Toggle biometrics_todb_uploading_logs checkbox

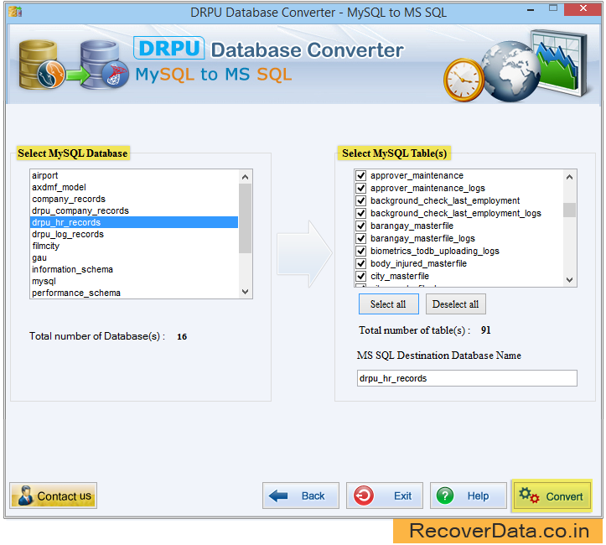pyautogui.click(x=360, y=251)
